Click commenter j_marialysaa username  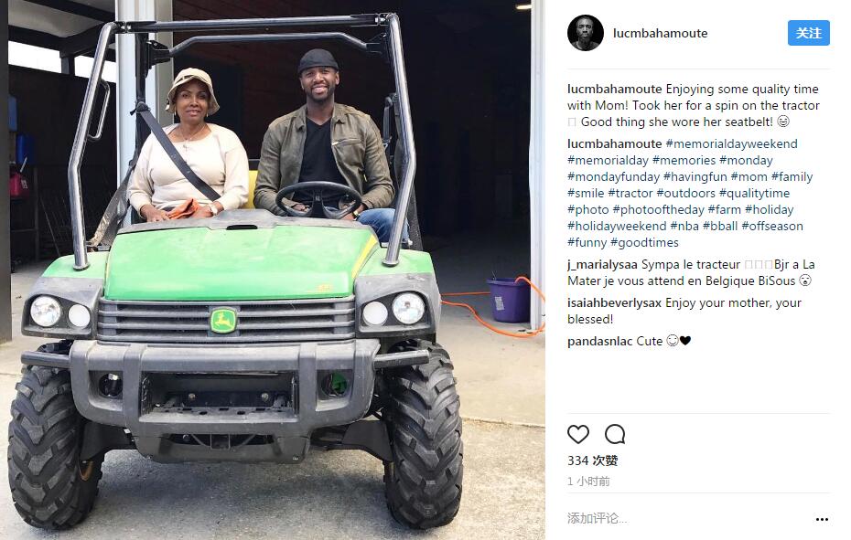tap(602, 265)
